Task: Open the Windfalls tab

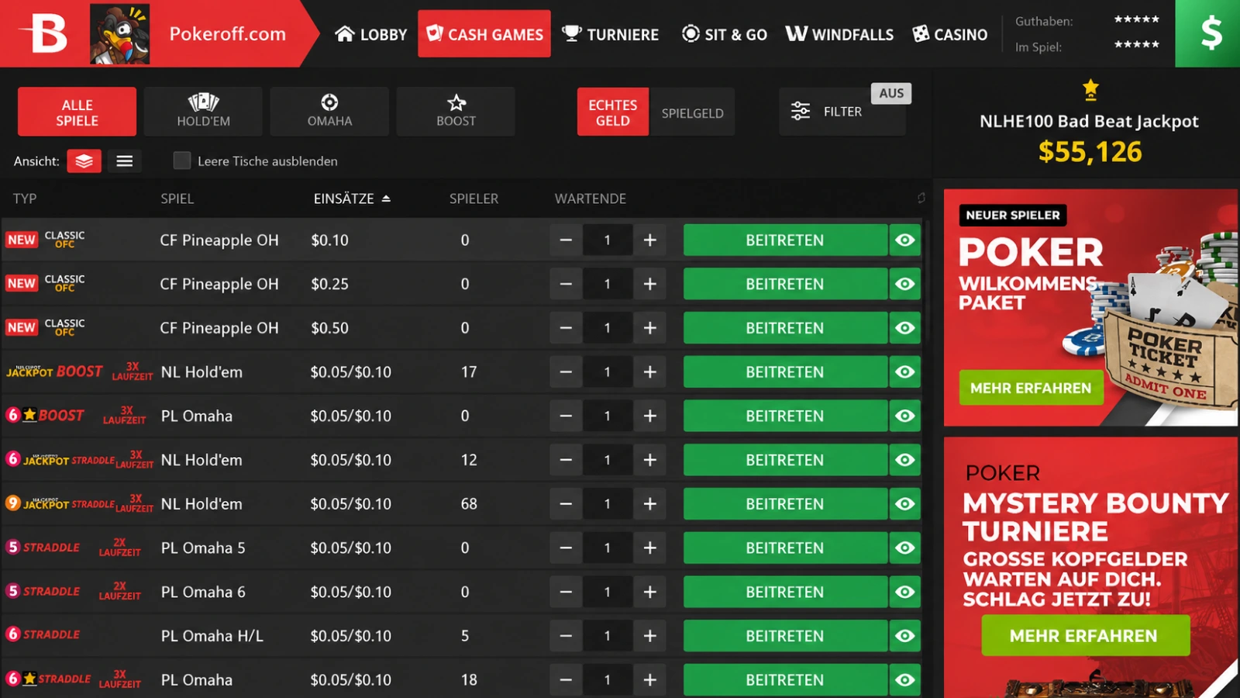Action: pyautogui.click(x=839, y=34)
